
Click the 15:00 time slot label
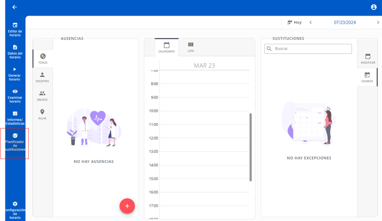click(153, 179)
